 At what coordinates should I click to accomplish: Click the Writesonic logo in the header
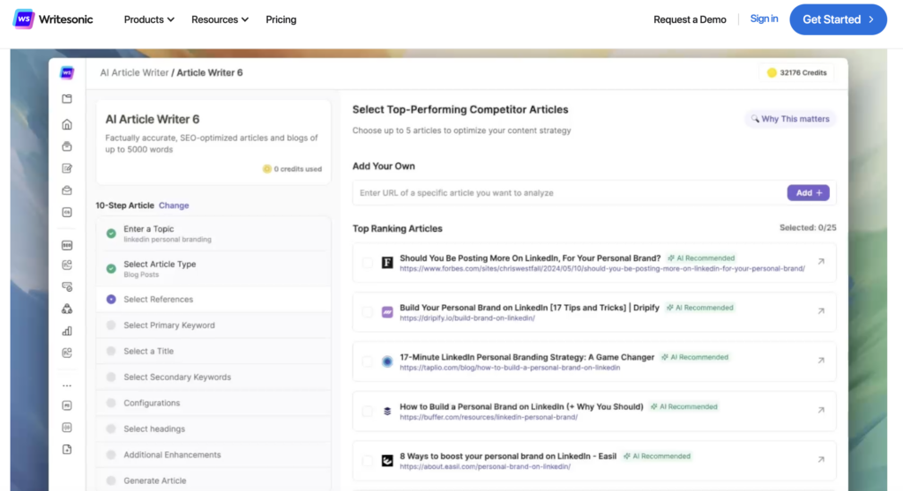(52, 19)
